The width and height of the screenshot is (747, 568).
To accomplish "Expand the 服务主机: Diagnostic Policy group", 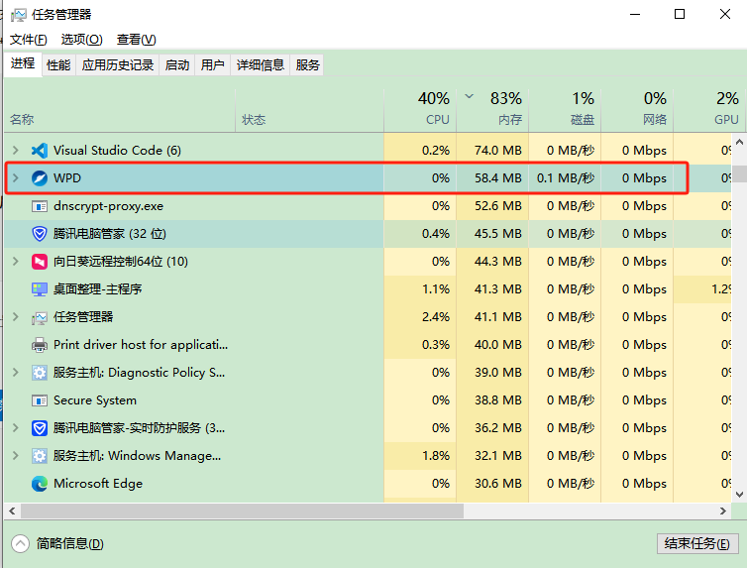I will coord(15,373).
